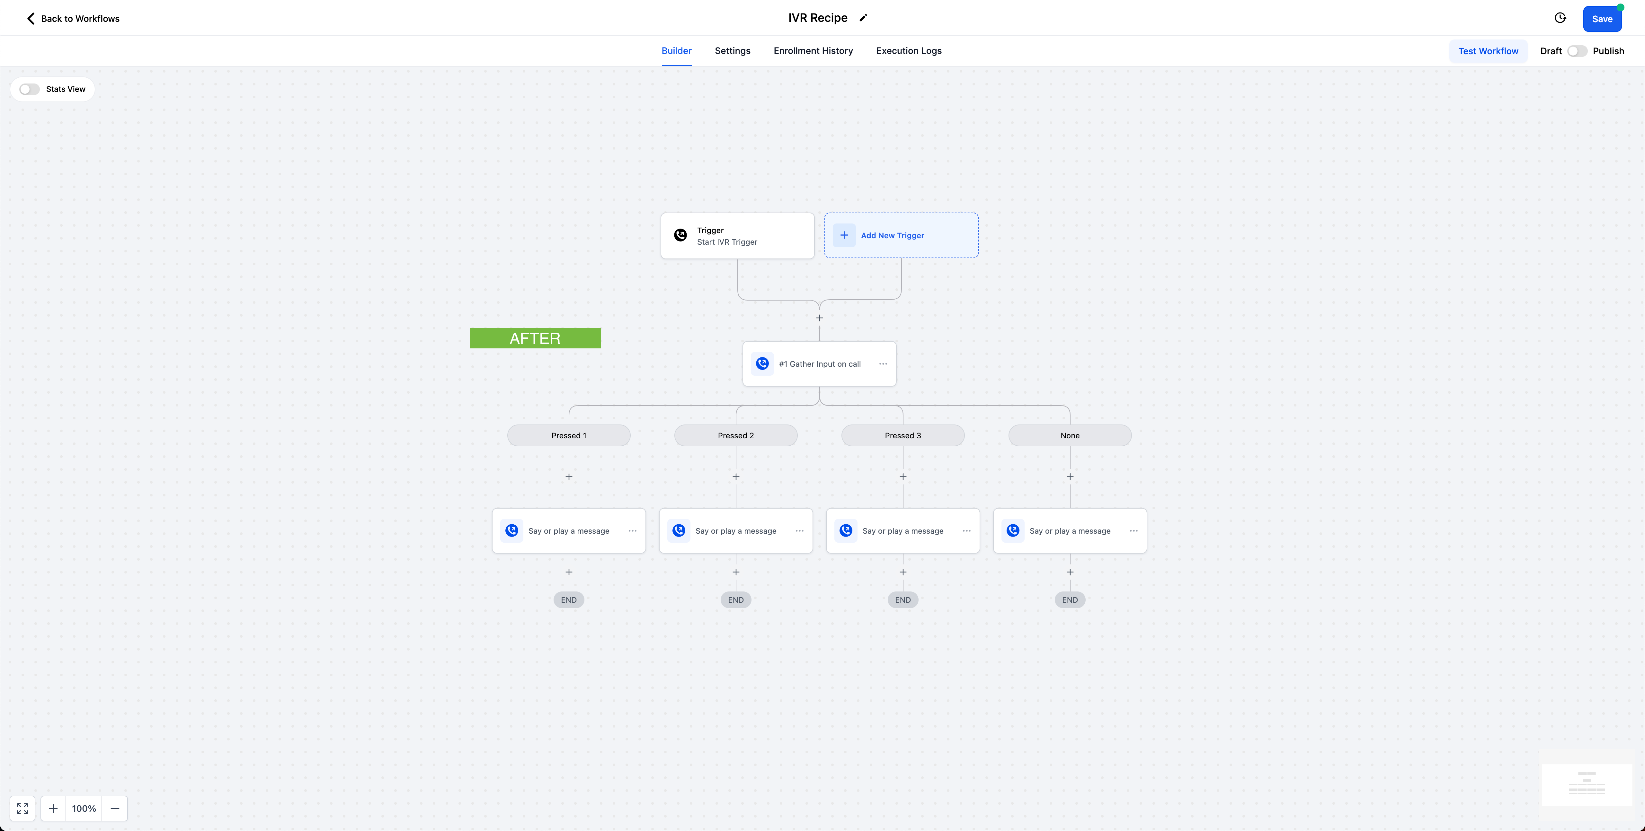Toggle Draft to Publish switch
Viewport: 1645px width, 831px height.
tap(1577, 51)
